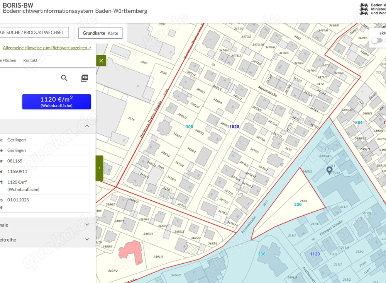Image resolution: width=386 pixels, height=283 pixels.
Task: Close the info panel with green X
Action: [101, 61]
